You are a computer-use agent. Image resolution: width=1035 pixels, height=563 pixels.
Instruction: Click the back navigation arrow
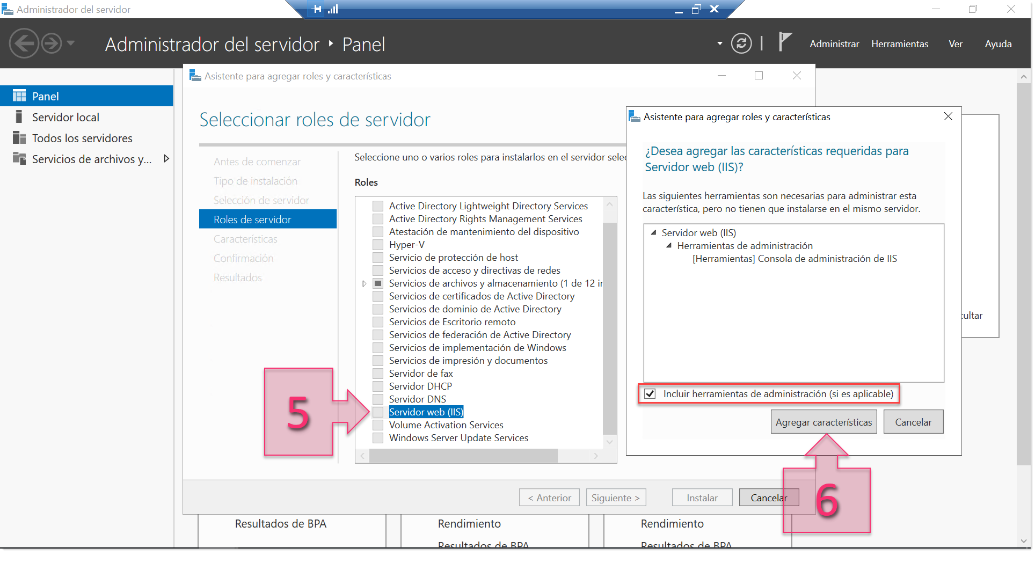(x=24, y=43)
